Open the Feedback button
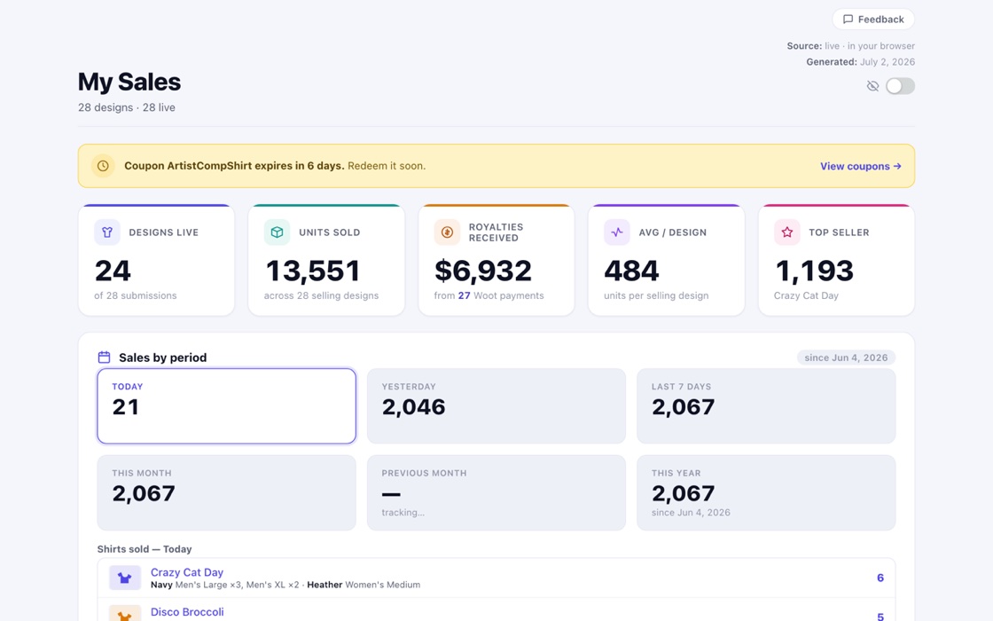Screen dimensions: 993x621 873,19
